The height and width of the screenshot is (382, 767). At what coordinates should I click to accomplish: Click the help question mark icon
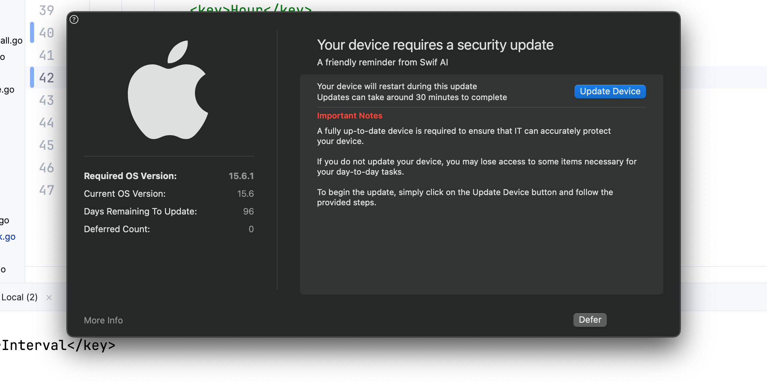pyautogui.click(x=74, y=20)
